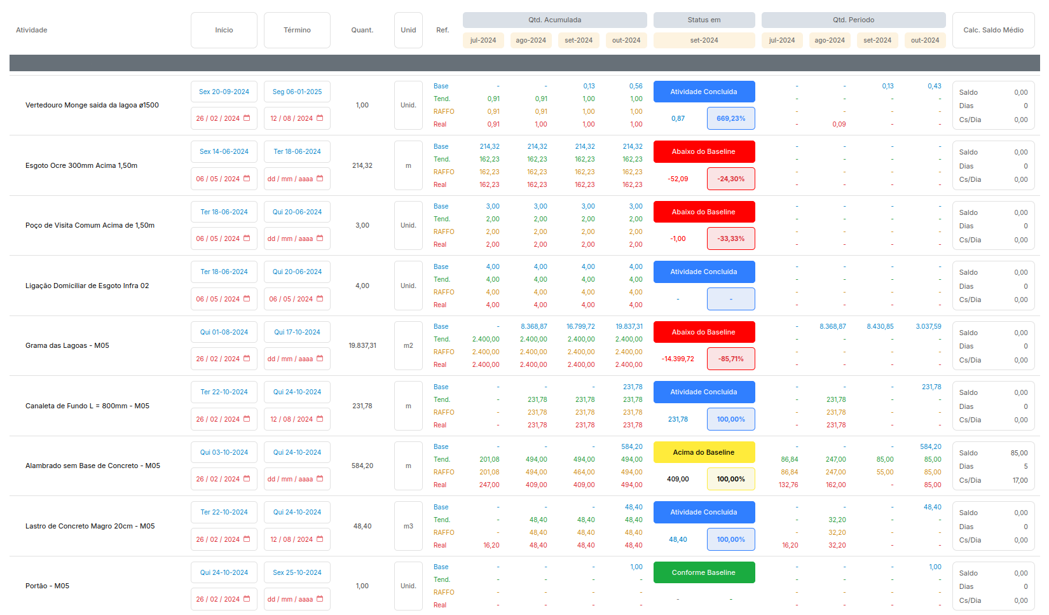The image size is (1049, 615).
Task: Click the Calc. Saldo Médio header button
Action: coord(993,30)
